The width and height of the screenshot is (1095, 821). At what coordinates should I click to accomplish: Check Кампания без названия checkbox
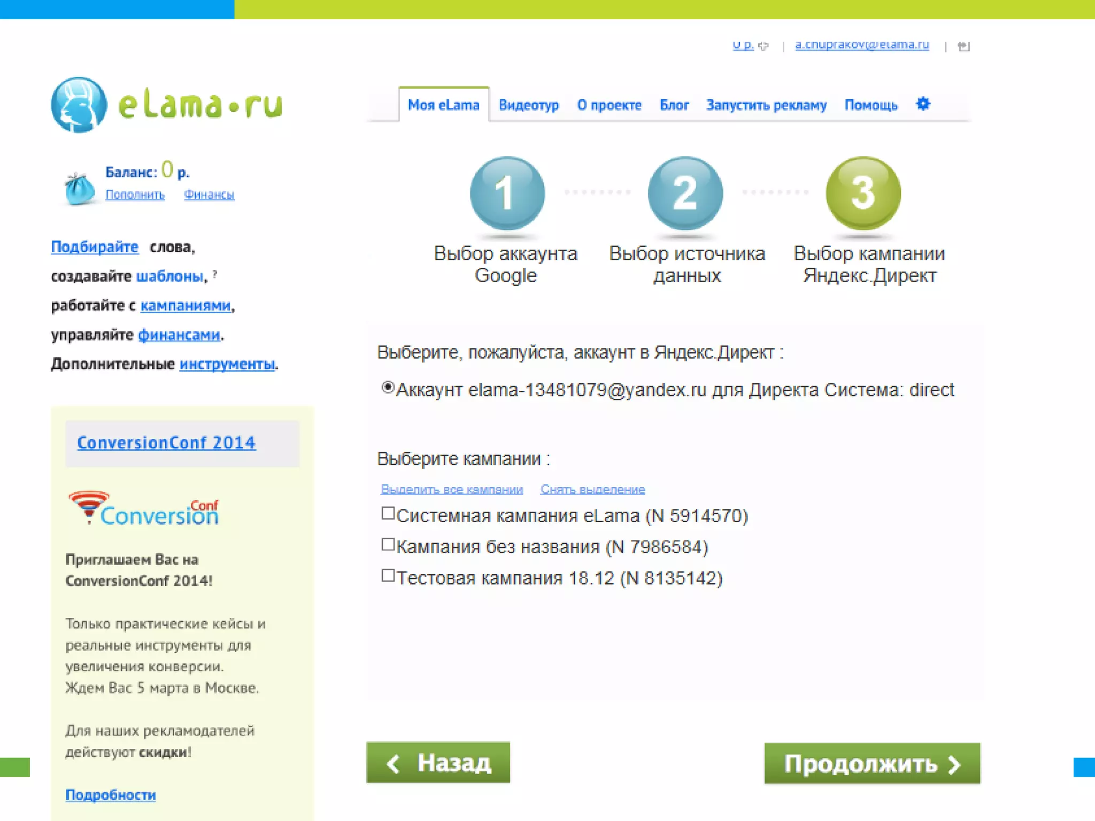point(388,545)
